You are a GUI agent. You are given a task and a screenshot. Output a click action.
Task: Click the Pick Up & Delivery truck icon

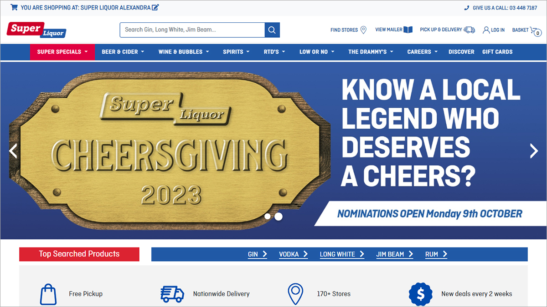click(470, 30)
